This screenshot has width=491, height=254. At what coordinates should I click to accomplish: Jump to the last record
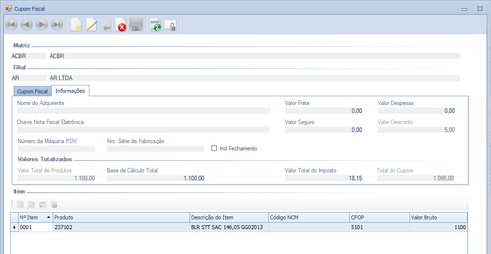coord(57,25)
